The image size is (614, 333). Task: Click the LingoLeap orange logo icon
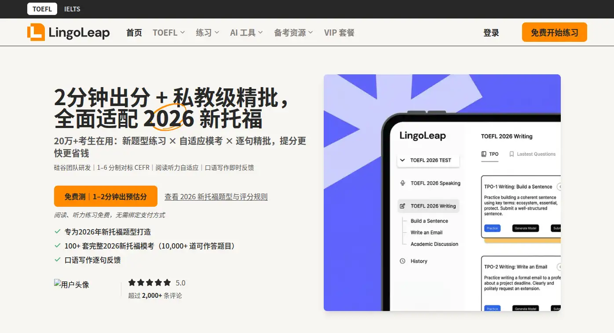pos(36,33)
